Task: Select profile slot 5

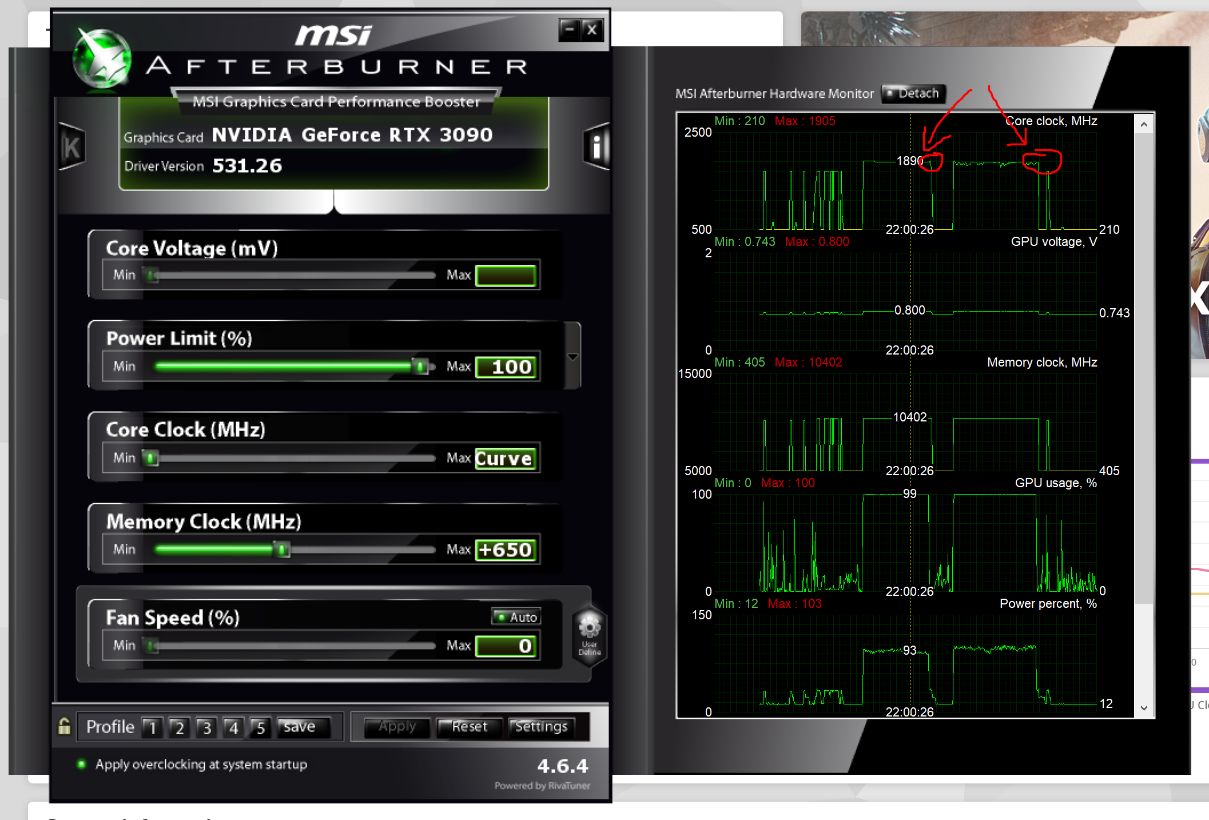Action: coord(261,727)
